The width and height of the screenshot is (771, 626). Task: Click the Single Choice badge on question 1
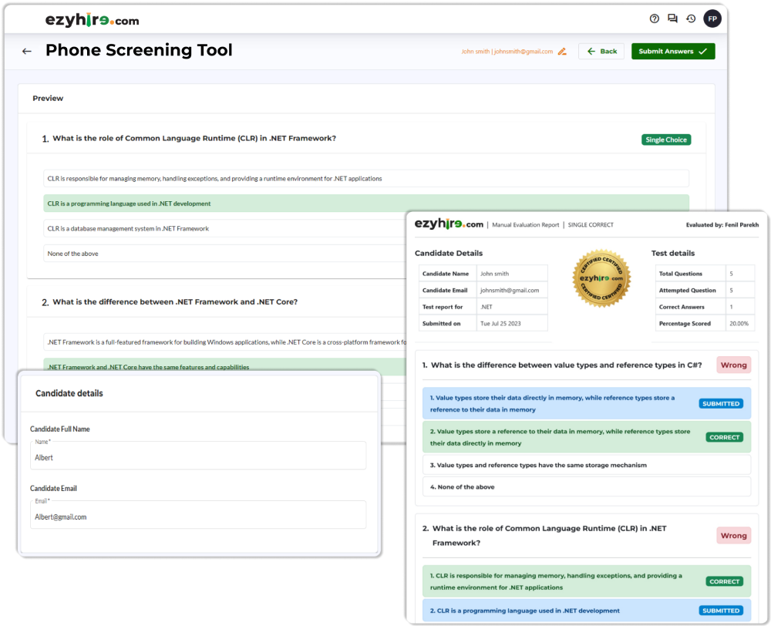(x=666, y=140)
